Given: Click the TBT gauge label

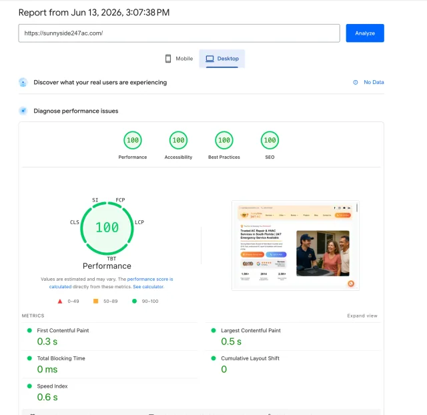Looking at the screenshot, I should click(x=111, y=259).
